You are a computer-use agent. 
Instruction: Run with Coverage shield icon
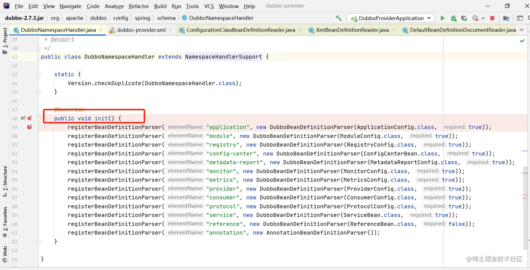[464, 18]
